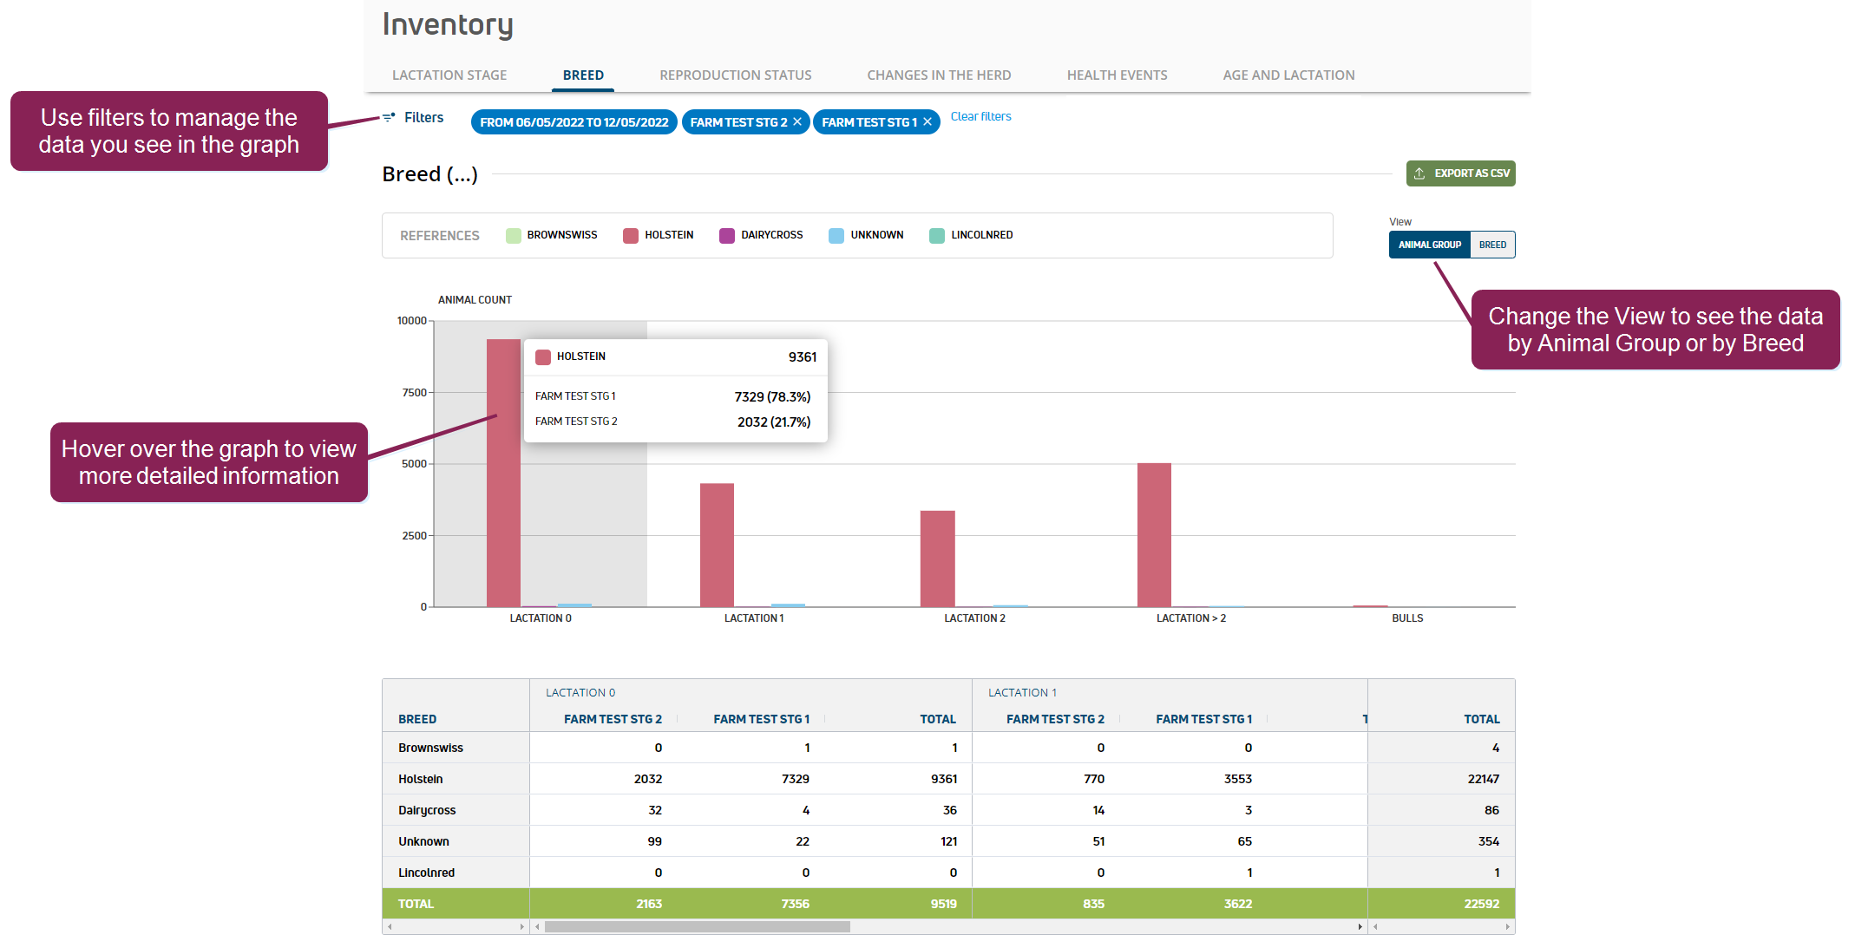Switch the view to Animal Group
The height and width of the screenshot is (948, 1855).
coord(1429,245)
